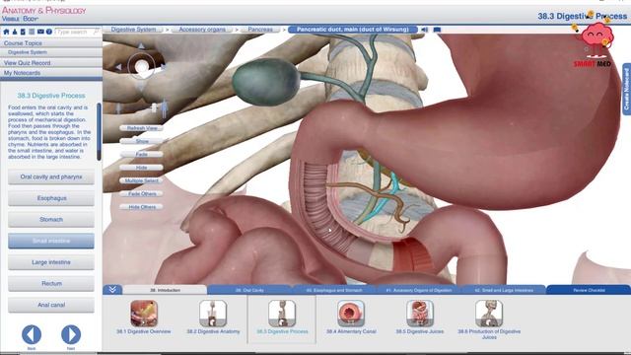
Task: Click the Hide button
Action: [x=142, y=168]
